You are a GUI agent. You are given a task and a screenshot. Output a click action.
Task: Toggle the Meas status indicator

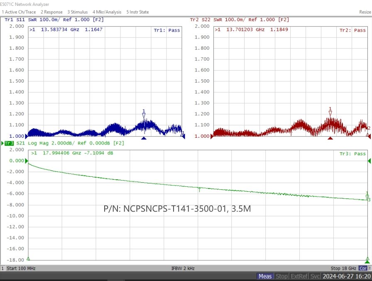tap(265, 276)
